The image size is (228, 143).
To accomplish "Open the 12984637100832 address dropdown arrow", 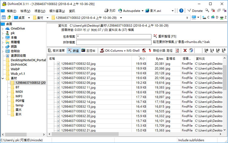I will click(x=121, y=18).
